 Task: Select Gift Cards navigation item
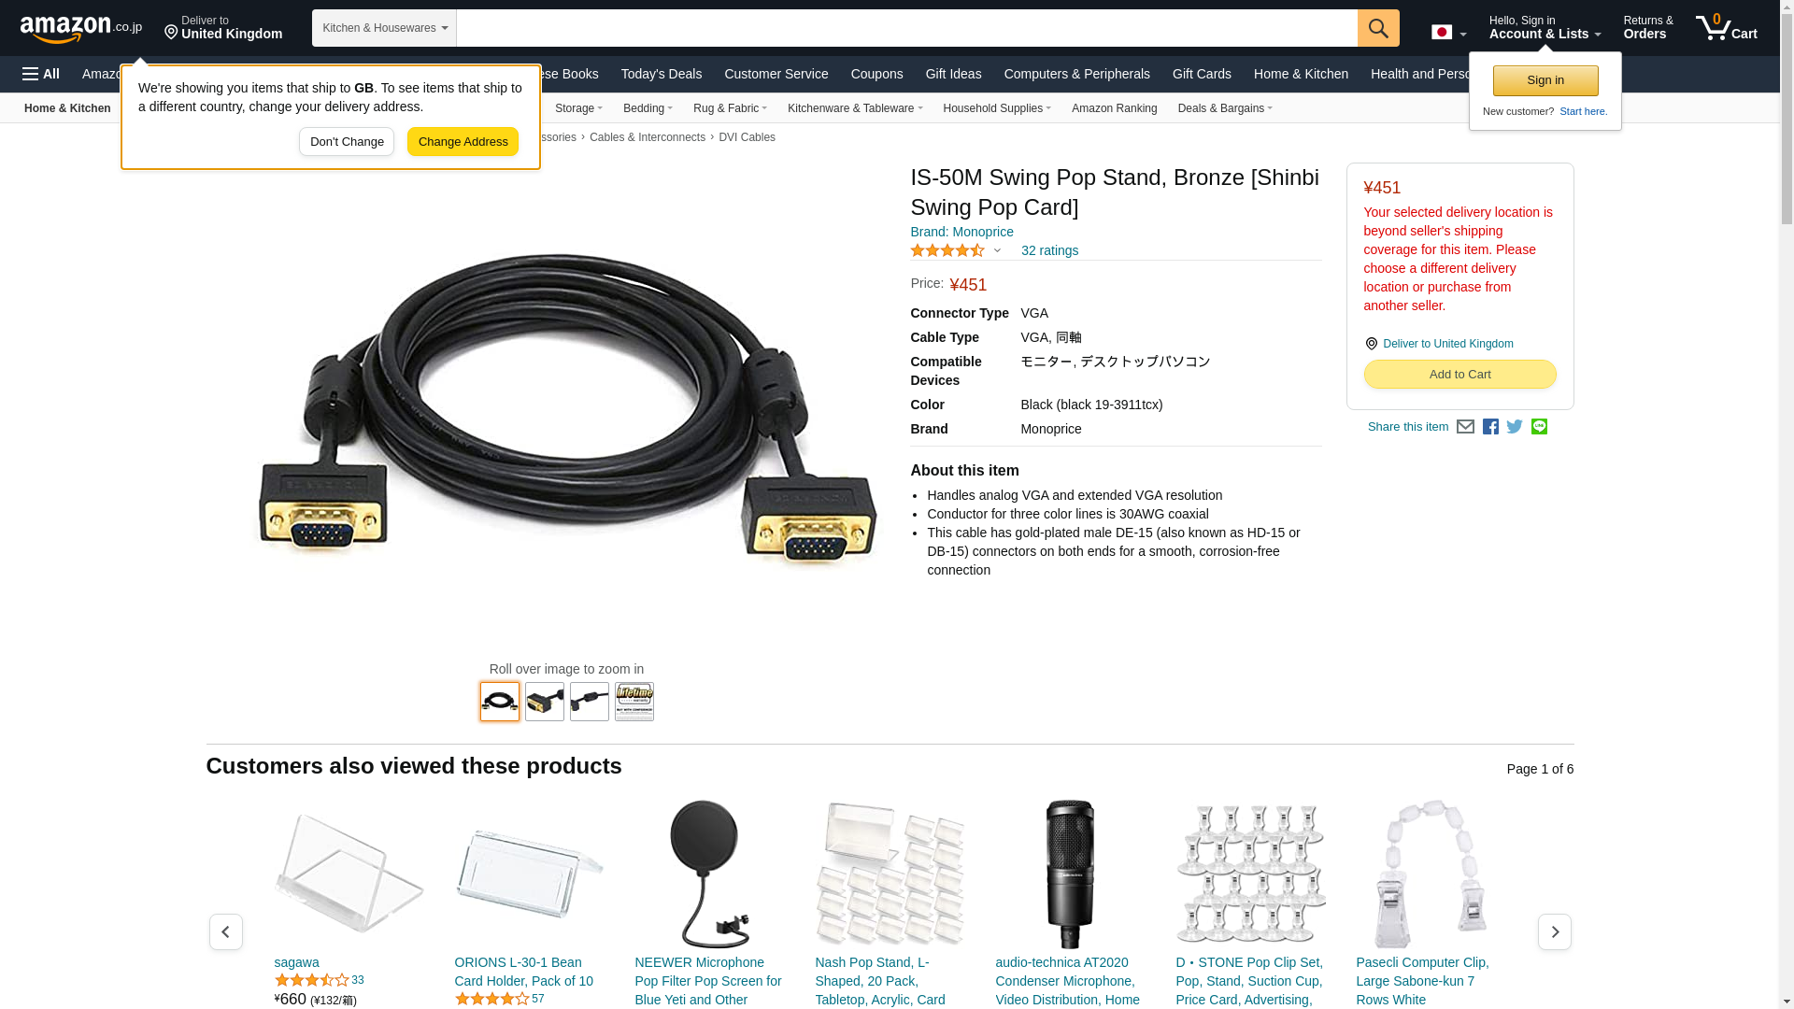click(1202, 74)
